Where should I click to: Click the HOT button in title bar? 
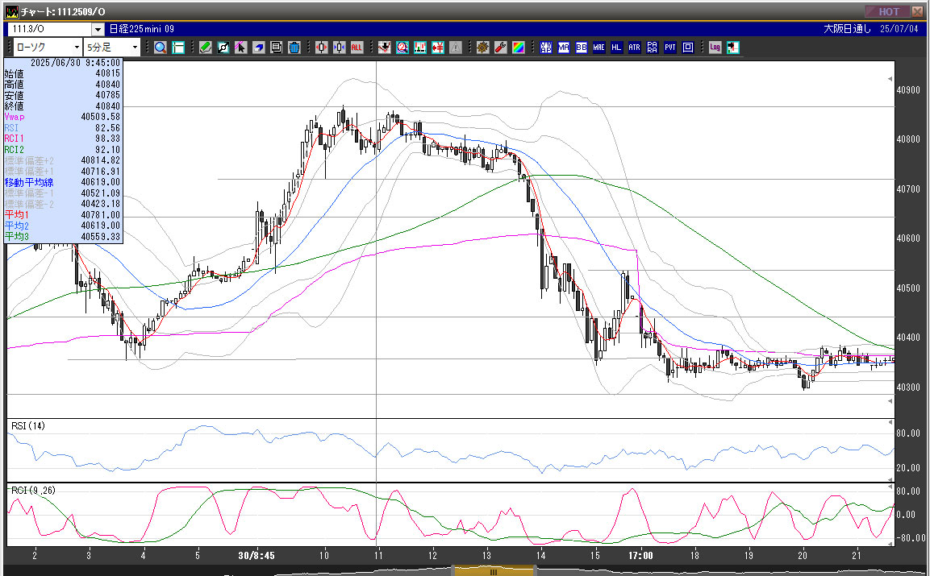click(889, 11)
